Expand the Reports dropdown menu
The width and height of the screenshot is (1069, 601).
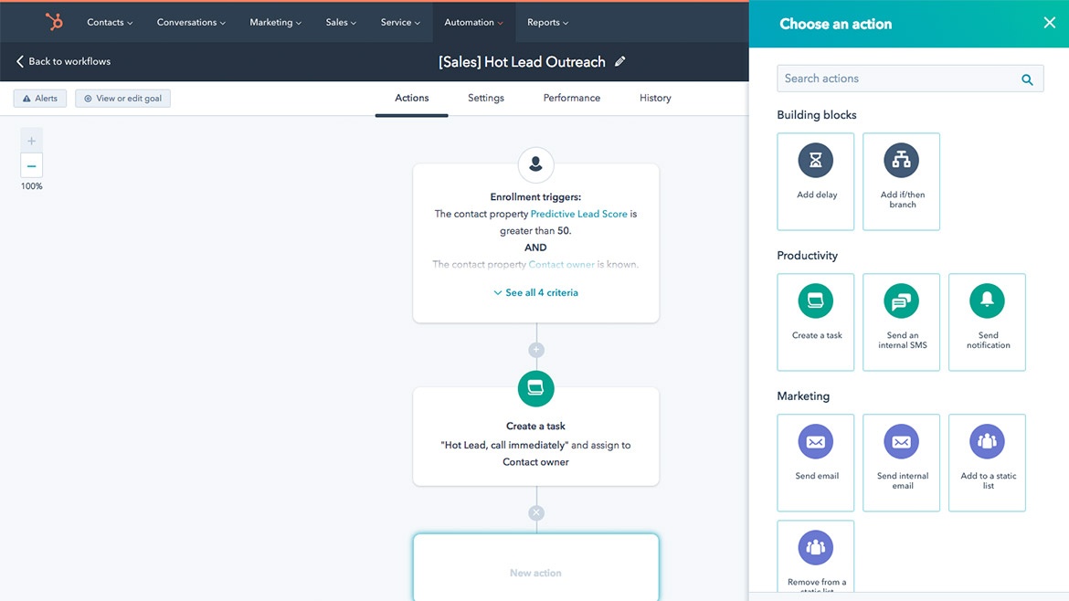pyautogui.click(x=547, y=23)
